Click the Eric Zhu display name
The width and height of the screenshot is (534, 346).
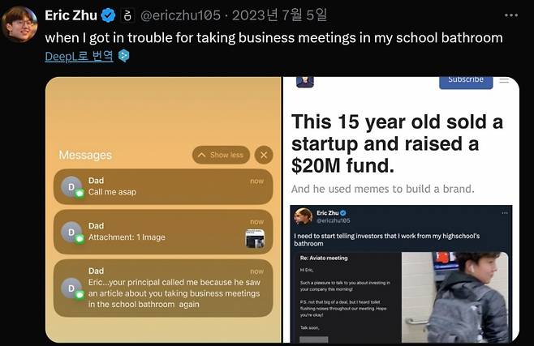tap(71, 15)
